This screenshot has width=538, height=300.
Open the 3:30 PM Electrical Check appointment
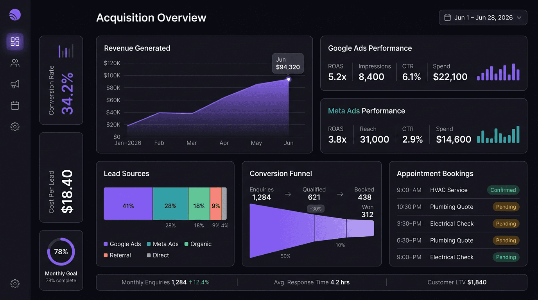click(x=458, y=224)
